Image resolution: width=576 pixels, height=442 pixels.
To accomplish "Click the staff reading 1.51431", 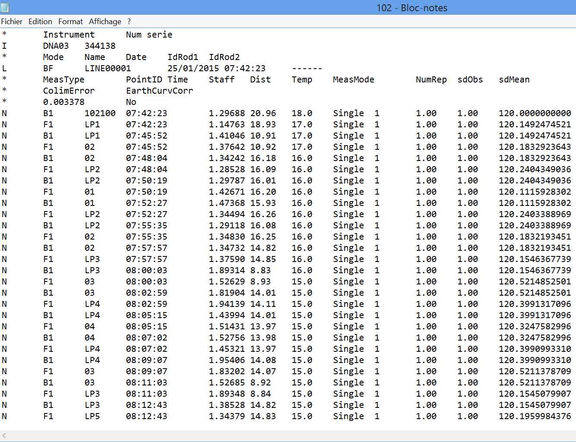I will tap(227, 326).
